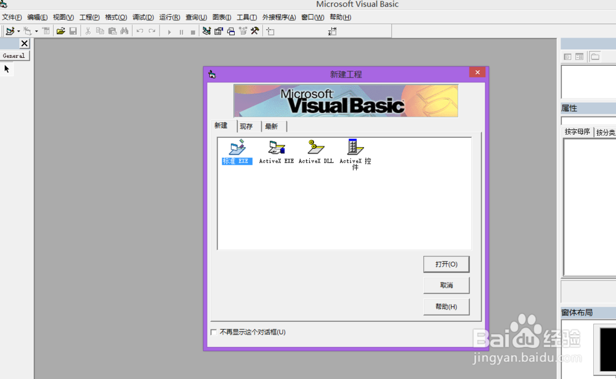Click the Save Project floppy disk icon
This screenshot has width=616, height=379.
(73, 31)
